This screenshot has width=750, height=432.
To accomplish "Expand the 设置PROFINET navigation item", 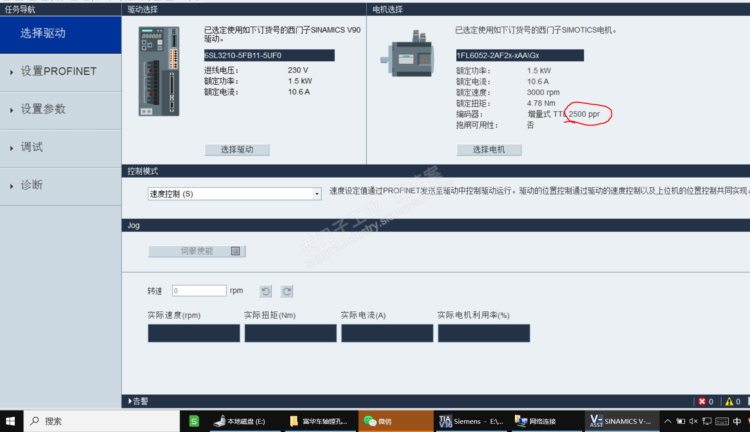I will point(60,72).
